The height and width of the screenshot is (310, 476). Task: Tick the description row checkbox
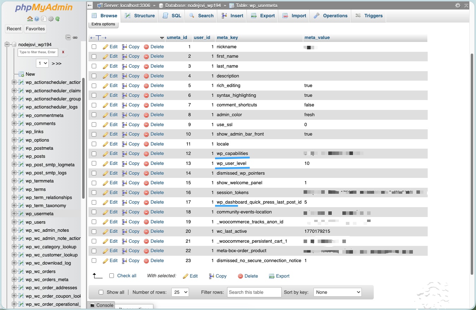[x=94, y=76]
